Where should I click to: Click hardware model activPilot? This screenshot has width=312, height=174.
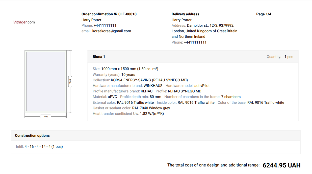[202, 86]
